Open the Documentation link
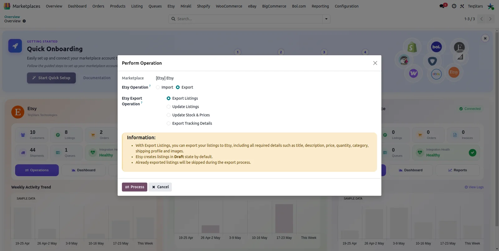 [97, 78]
